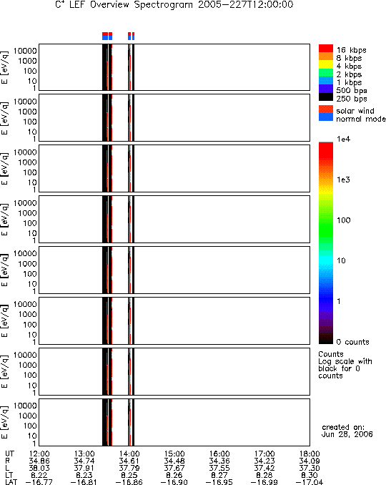Click the 1e3 color bar label

(x=343, y=180)
